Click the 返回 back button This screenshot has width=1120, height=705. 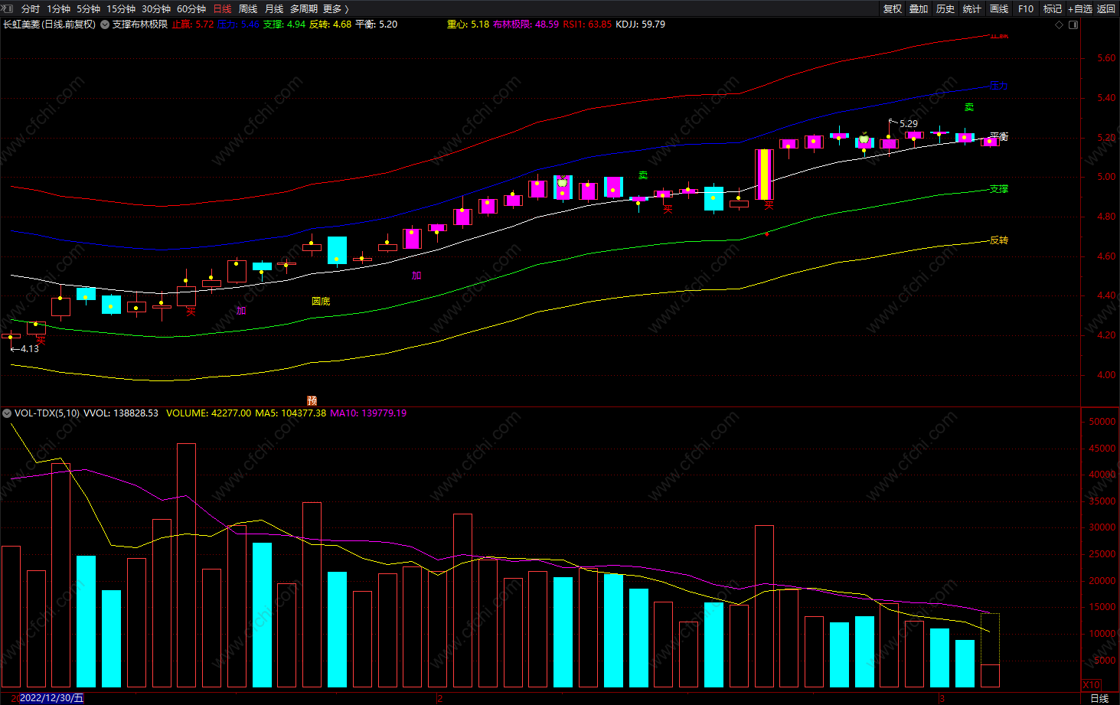click(1106, 8)
